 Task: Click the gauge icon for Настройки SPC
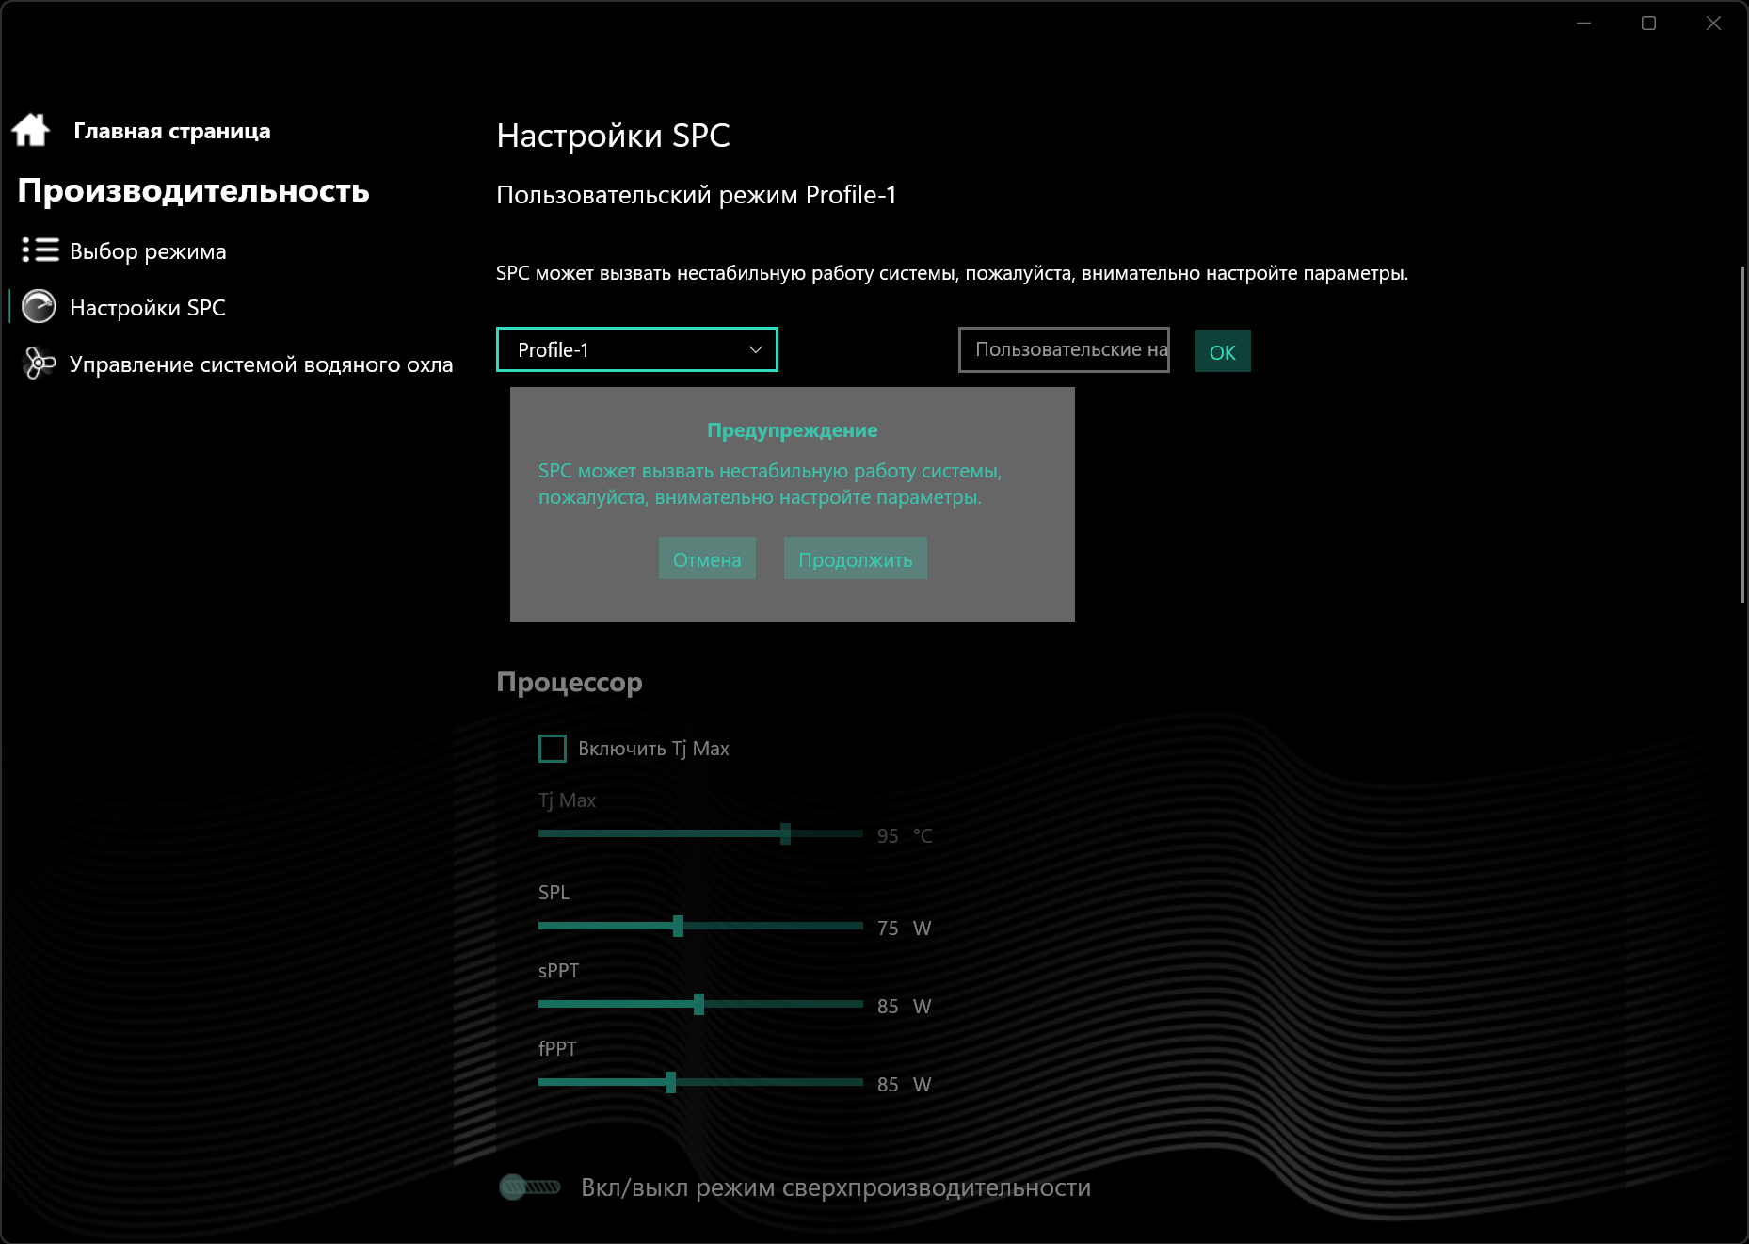(39, 307)
